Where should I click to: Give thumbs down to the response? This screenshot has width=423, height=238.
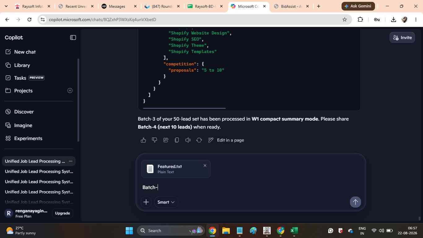point(155,140)
